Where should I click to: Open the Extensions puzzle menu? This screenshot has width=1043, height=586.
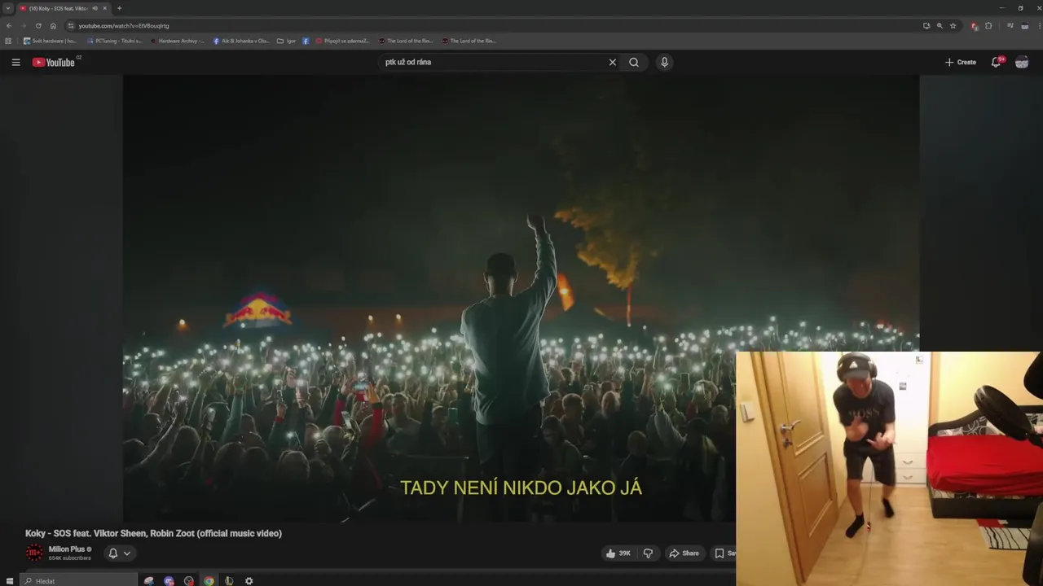pos(988,26)
